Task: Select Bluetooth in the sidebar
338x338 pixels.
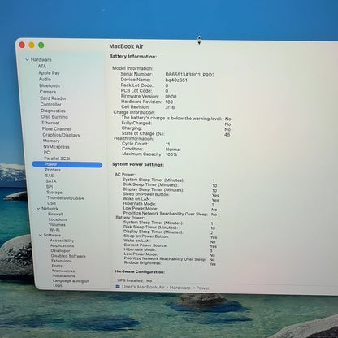Action: 50,85
